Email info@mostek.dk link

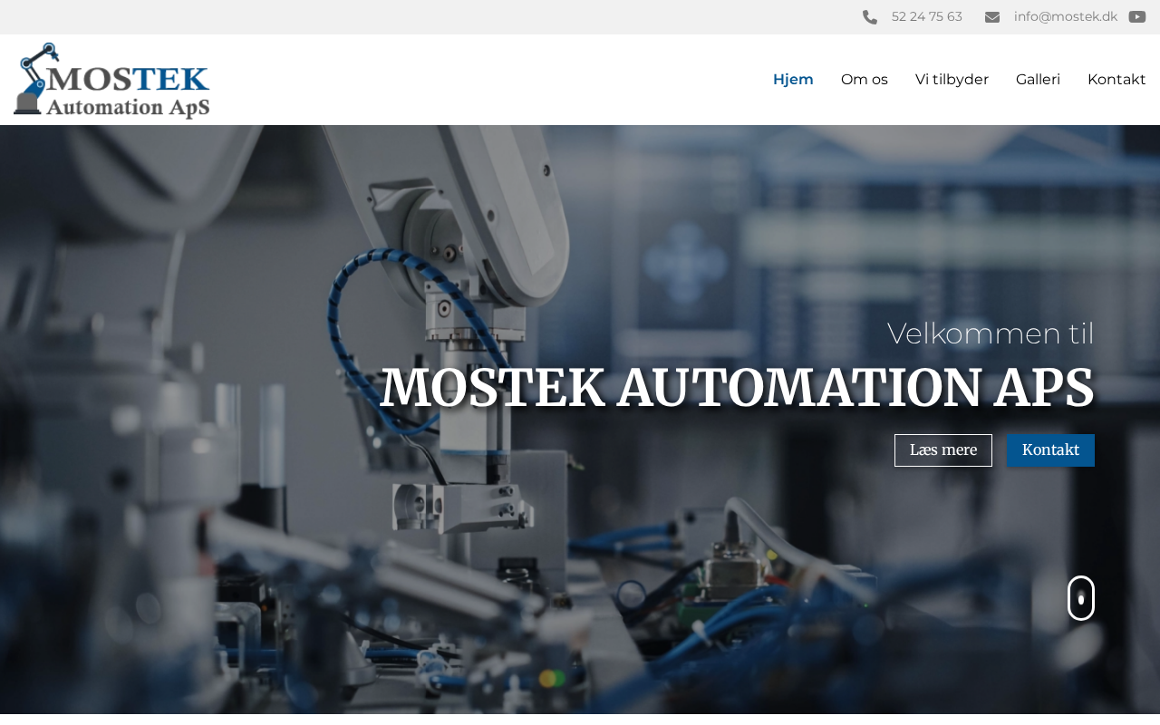click(x=1066, y=17)
